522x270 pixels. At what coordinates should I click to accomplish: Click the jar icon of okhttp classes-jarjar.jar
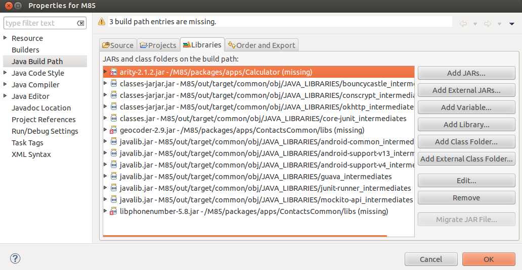[x=113, y=106]
